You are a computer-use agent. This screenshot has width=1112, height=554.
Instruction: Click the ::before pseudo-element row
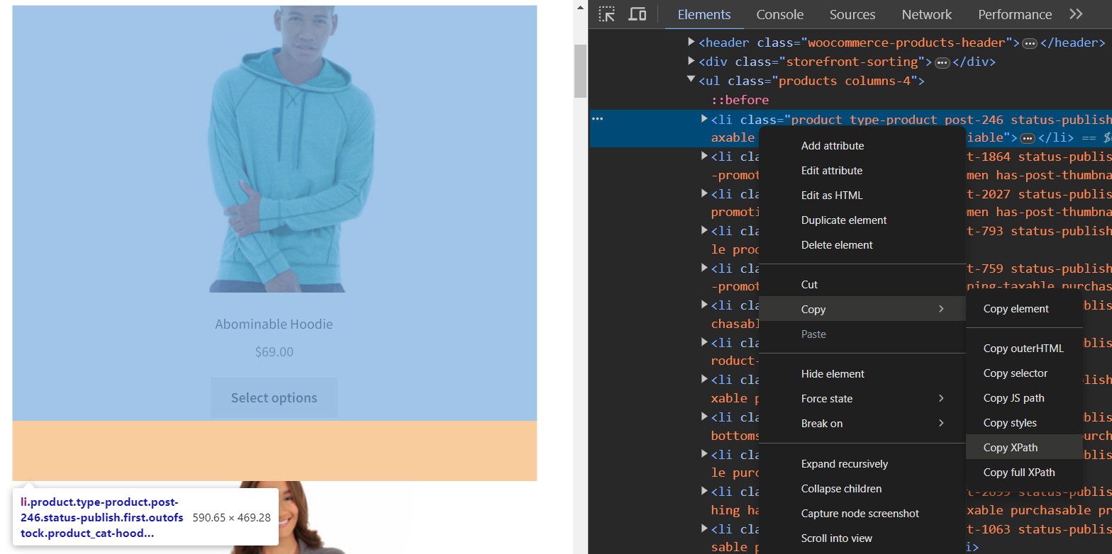pos(740,100)
